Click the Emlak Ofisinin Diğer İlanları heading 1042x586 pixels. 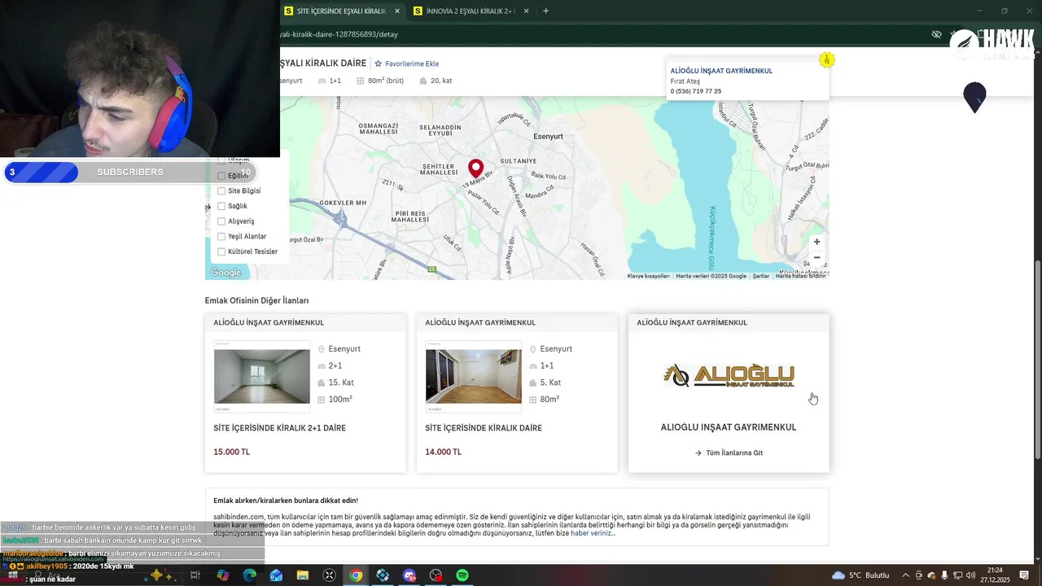[x=256, y=300]
